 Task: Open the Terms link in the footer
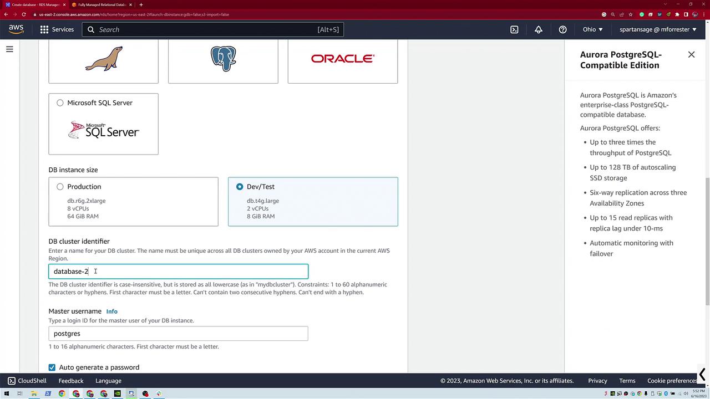[627, 381]
